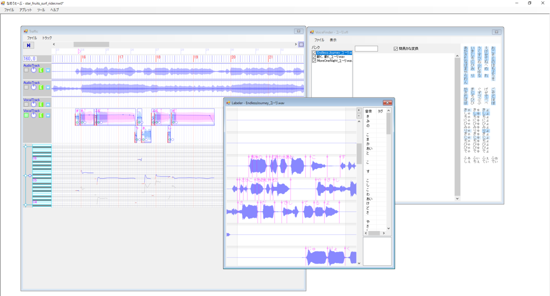
Task: Uncheck the MoreOneNight_ユーリ.wav bank checkbox
Action: click(x=314, y=60)
